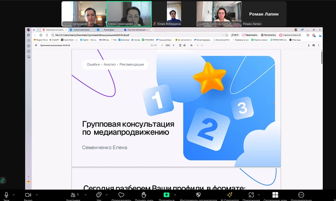Open the Flair bookmark

click(114, 40)
